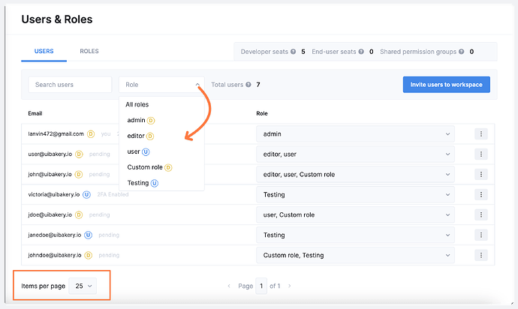Click the Search users field
The height and width of the screenshot is (309, 518).
pos(70,85)
